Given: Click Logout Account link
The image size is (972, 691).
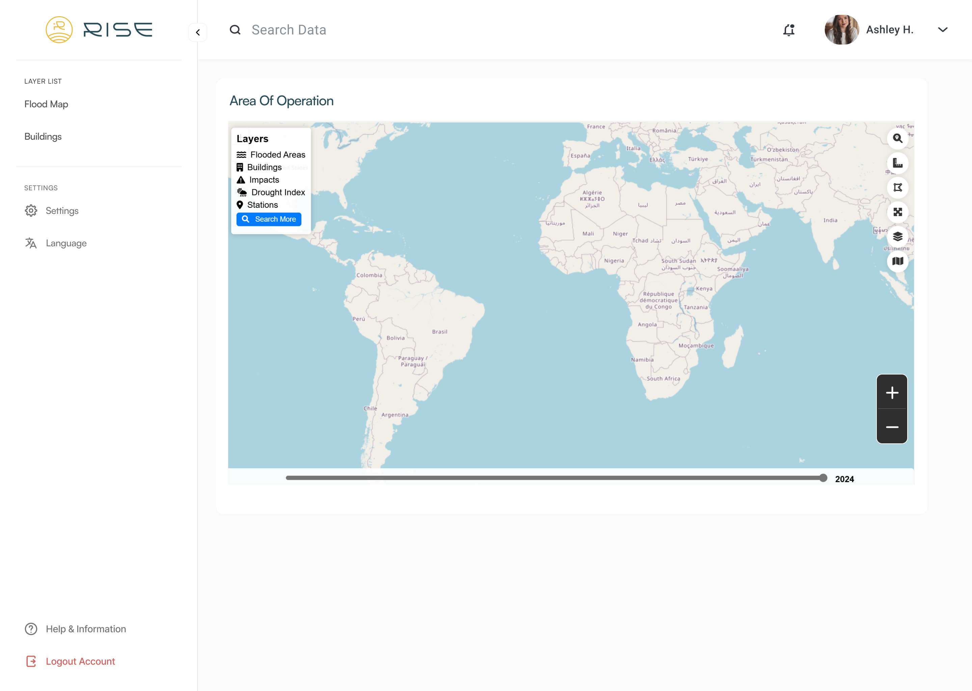Looking at the screenshot, I should (x=80, y=661).
